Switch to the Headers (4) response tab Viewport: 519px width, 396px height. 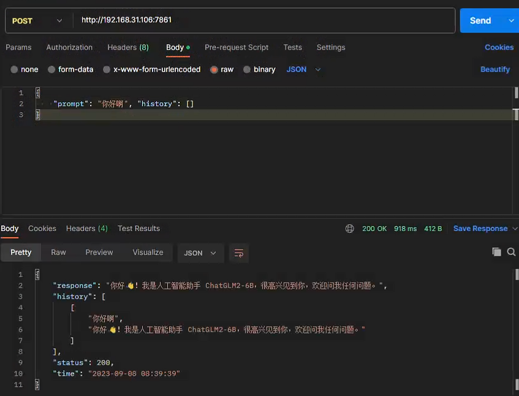(86, 228)
